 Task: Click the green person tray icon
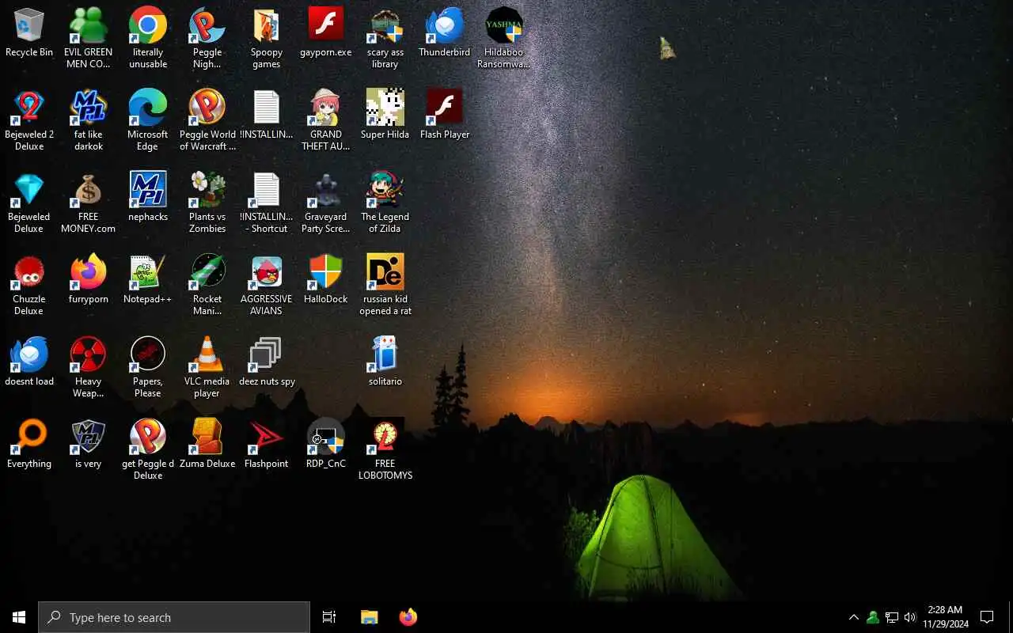click(873, 617)
